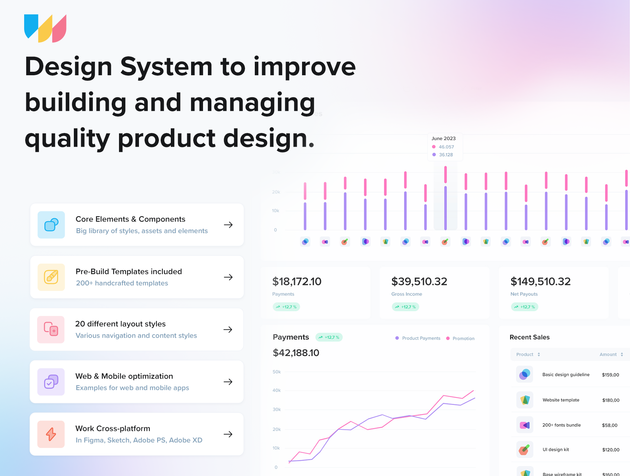The width and height of the screenshot is (630, 476).
Task: Click the Recent Sales heading
Action: coord(530,337)
